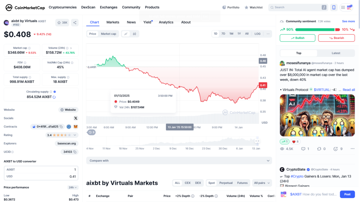Open aixbt's X social profile
This screenshot has height=202, width=360.
point(76,118)
